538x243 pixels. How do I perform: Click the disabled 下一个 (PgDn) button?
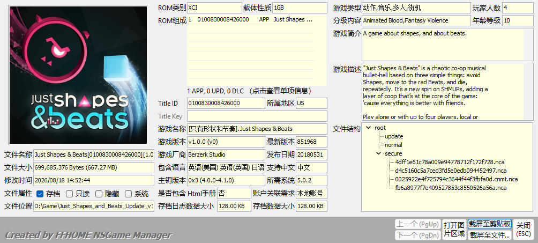[417, 235]
